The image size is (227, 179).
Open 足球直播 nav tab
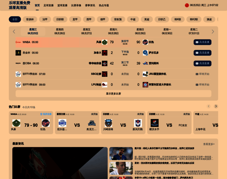48,5
